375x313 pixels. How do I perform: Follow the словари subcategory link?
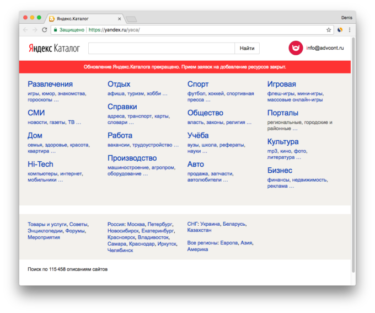click(117, 123)
